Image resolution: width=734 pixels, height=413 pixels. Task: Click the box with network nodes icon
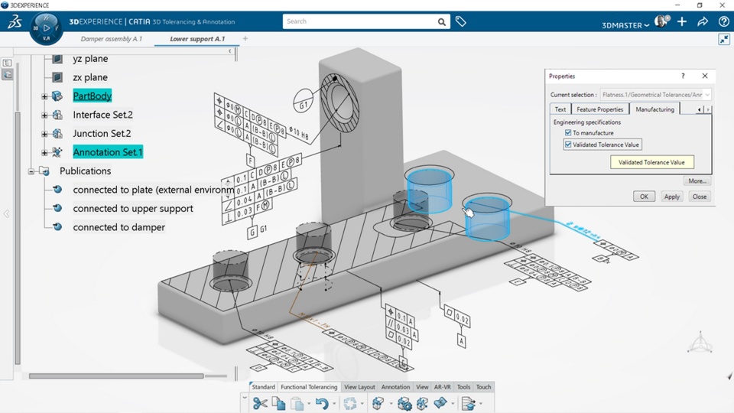point(422,403)
